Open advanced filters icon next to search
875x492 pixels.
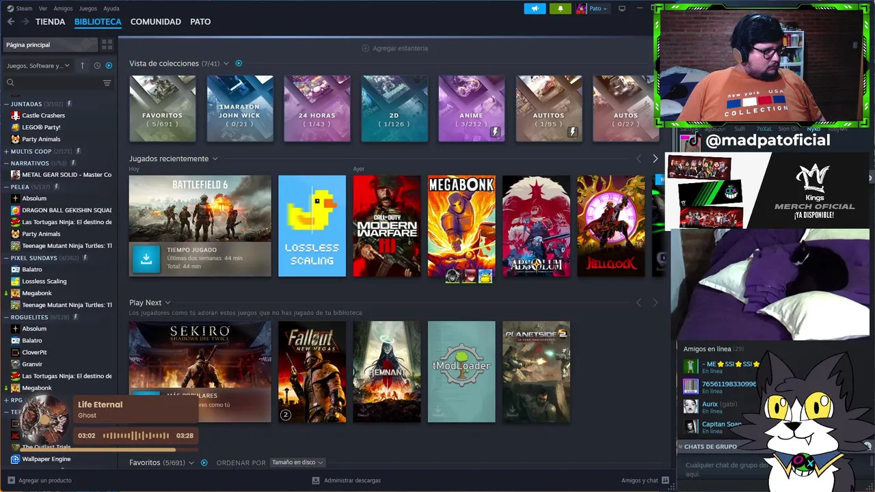coord(107,83)
